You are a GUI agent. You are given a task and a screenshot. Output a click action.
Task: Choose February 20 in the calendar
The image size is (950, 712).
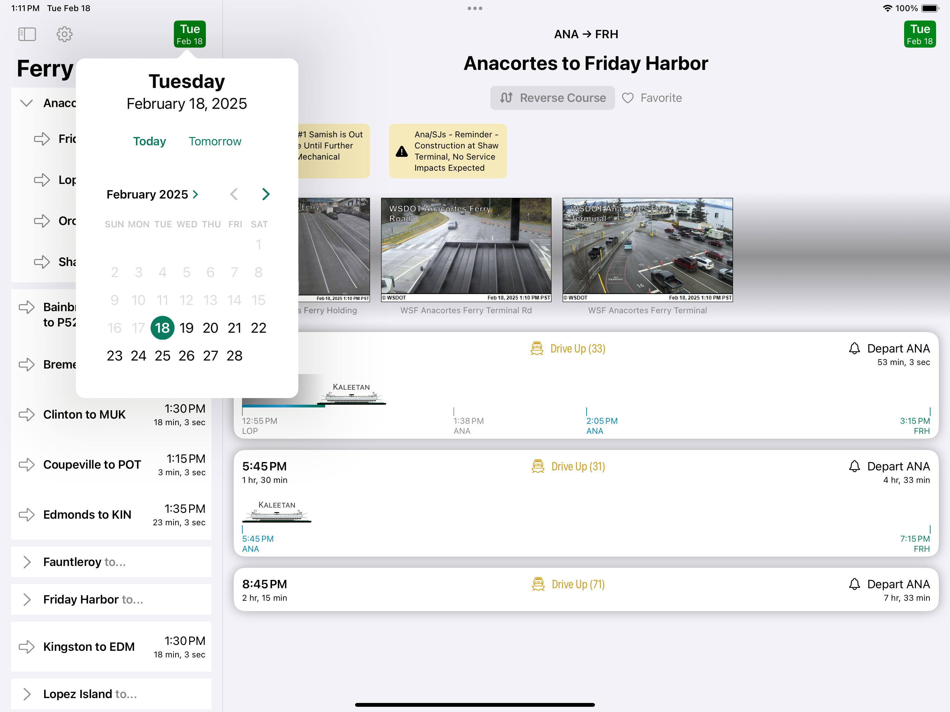click(210, 328)
